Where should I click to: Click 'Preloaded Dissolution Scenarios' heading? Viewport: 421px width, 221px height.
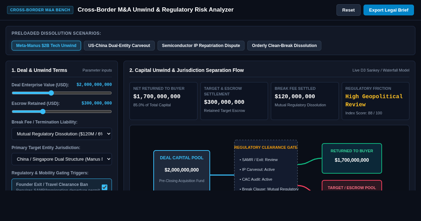pos(56,33)
